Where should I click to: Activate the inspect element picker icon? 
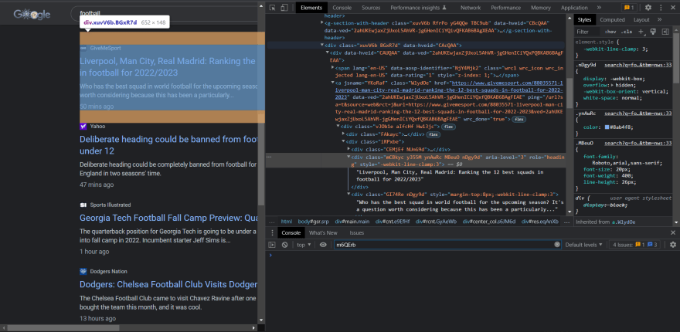272,8
